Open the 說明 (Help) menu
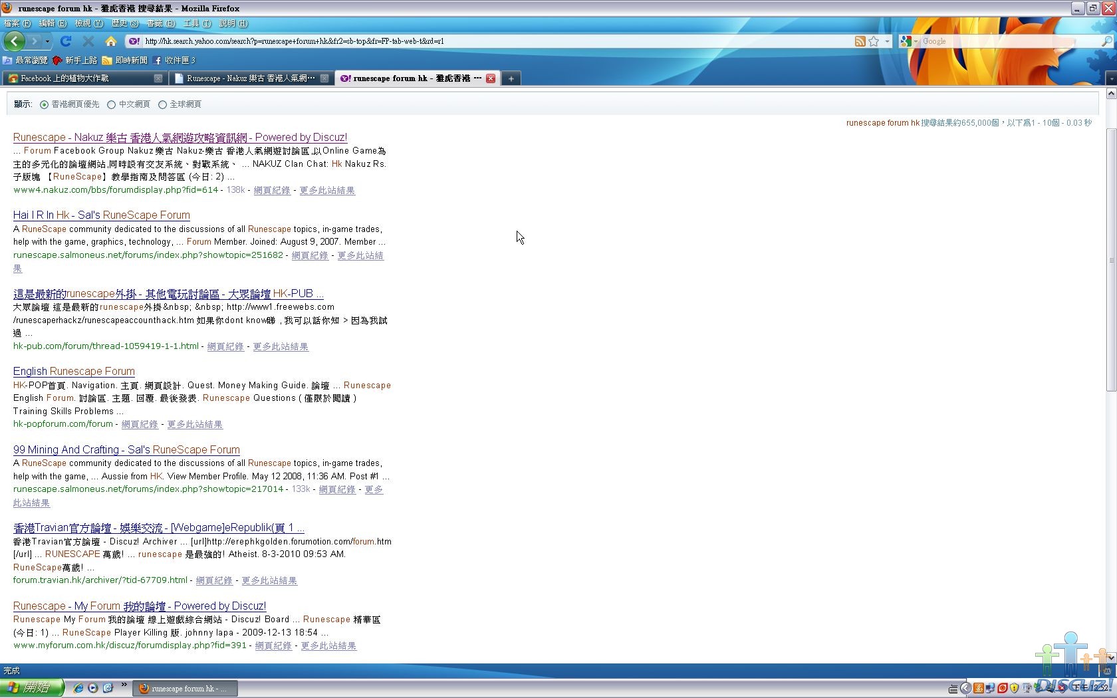This screenshot has height=698, width=1117. coord(233,23)
